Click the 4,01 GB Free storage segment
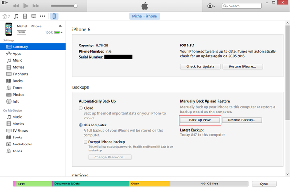290x191 pixels. (x=209, y=184)
